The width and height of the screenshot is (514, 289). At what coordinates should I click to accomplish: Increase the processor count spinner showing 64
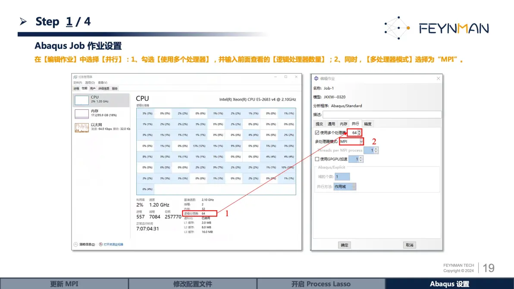point(360,131)
